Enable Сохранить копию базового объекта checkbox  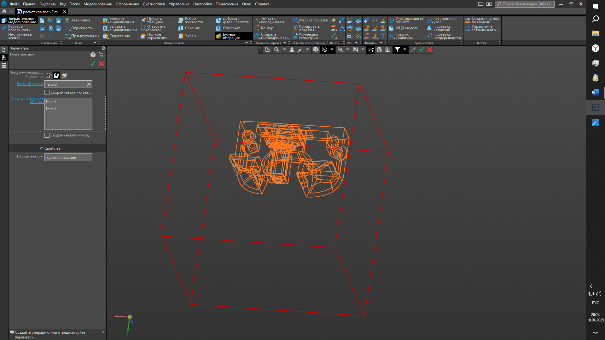click(x=47, y=92)
